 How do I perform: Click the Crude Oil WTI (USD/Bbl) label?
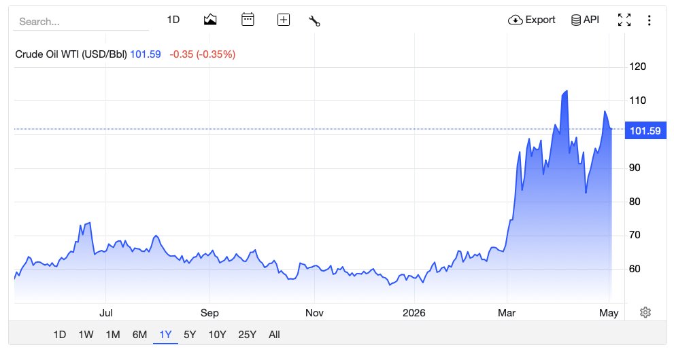click(x=71, y=54)
